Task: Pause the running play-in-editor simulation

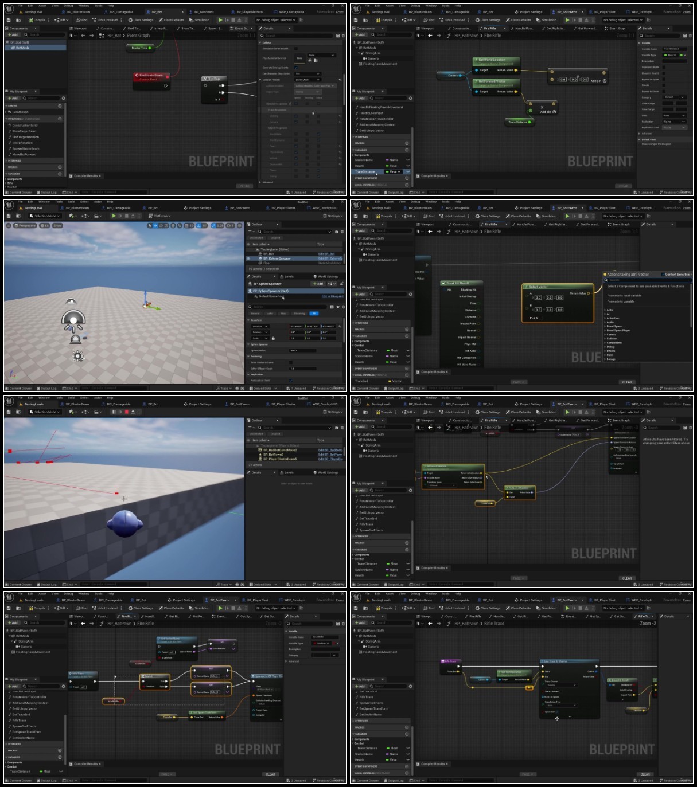Action: coord(114,412)
